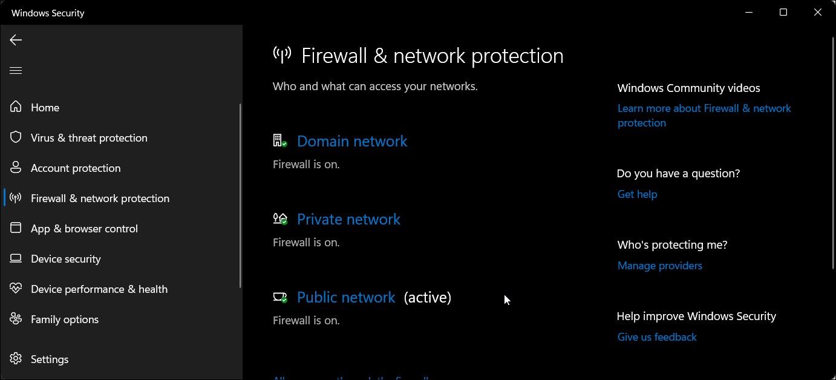Select the Firewall & network protection signal icon
The image size is (836, 380).
(16, 198)
